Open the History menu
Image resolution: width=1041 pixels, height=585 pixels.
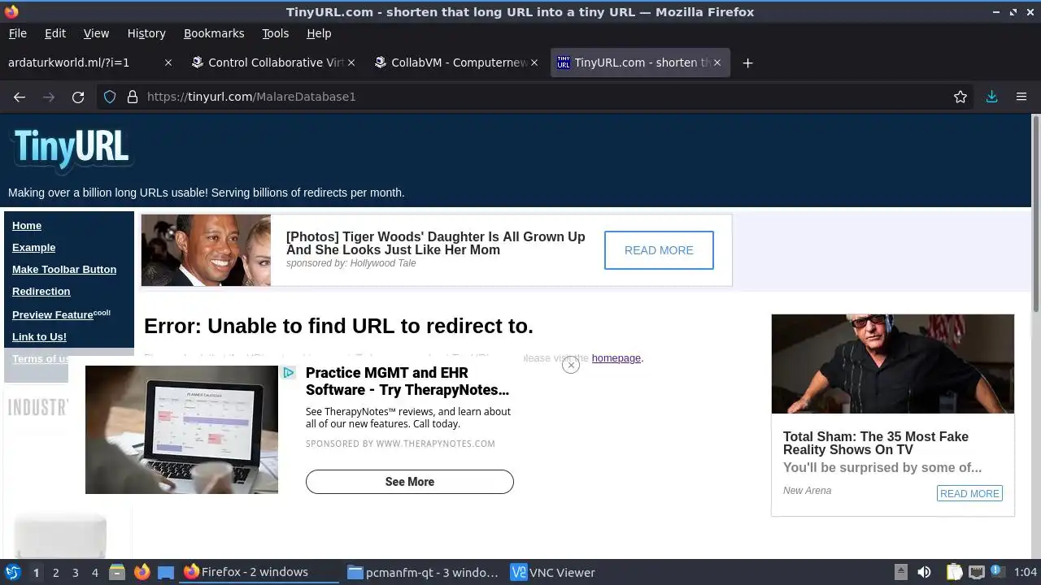[146, 33]
